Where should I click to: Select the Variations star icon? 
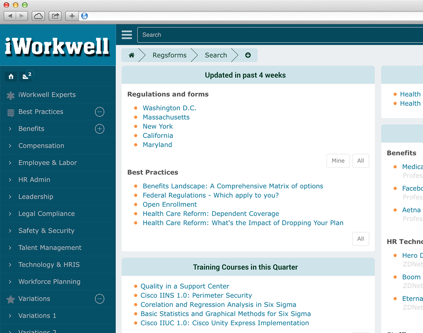10,298
